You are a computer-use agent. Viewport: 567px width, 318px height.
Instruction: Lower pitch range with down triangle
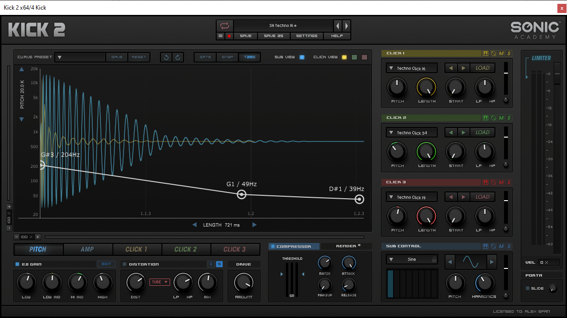pos(22,119)
